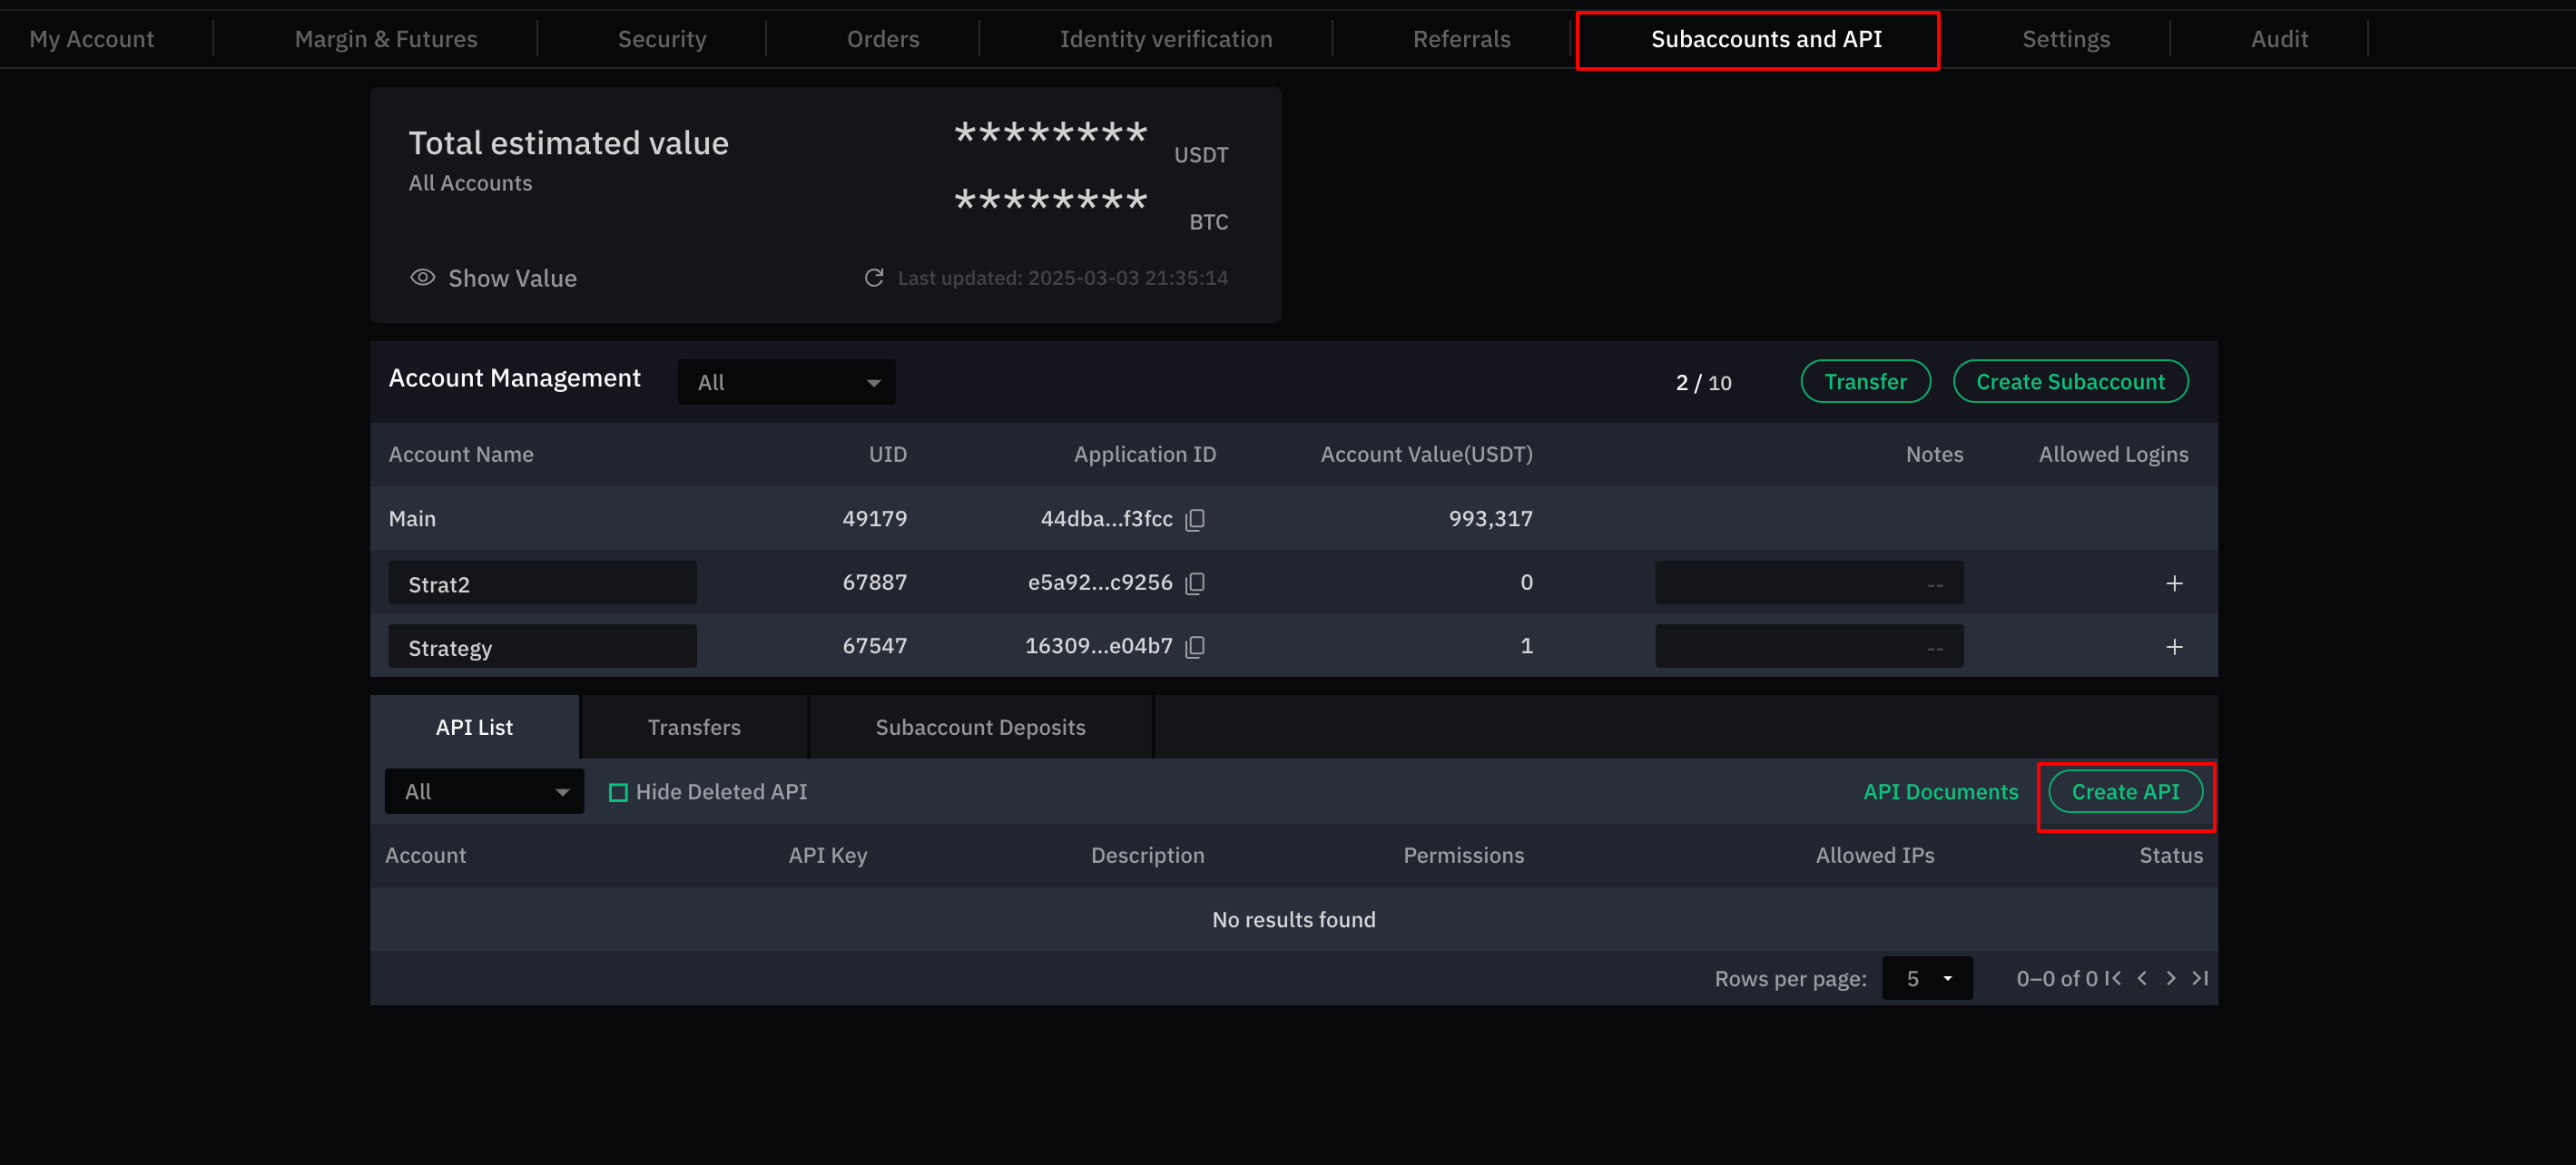Edit notes field for Strategy
This screenshot has width=2576, height=1165.
pos(1809,647)
